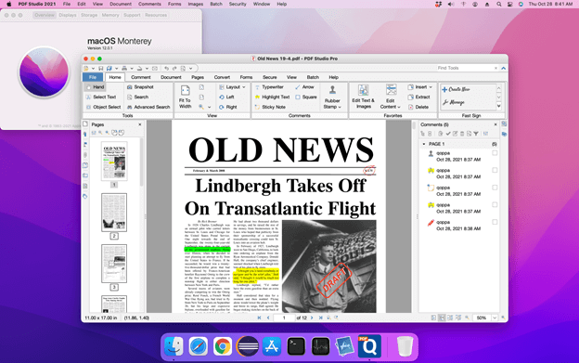579x363 pixels.
Task: Open the Edit Content dropdown
Action: pyautogui.click(x=391, y=97)
